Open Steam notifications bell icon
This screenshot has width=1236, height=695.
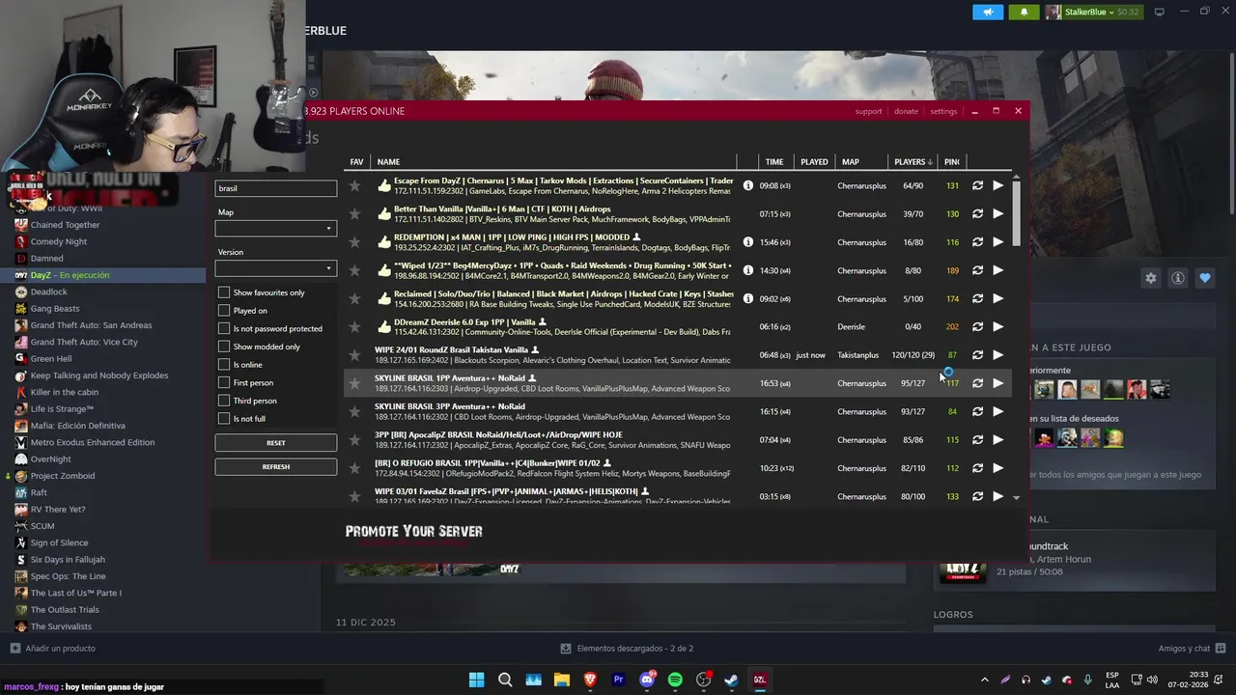pyautogui.click(x=1024, y=12)
